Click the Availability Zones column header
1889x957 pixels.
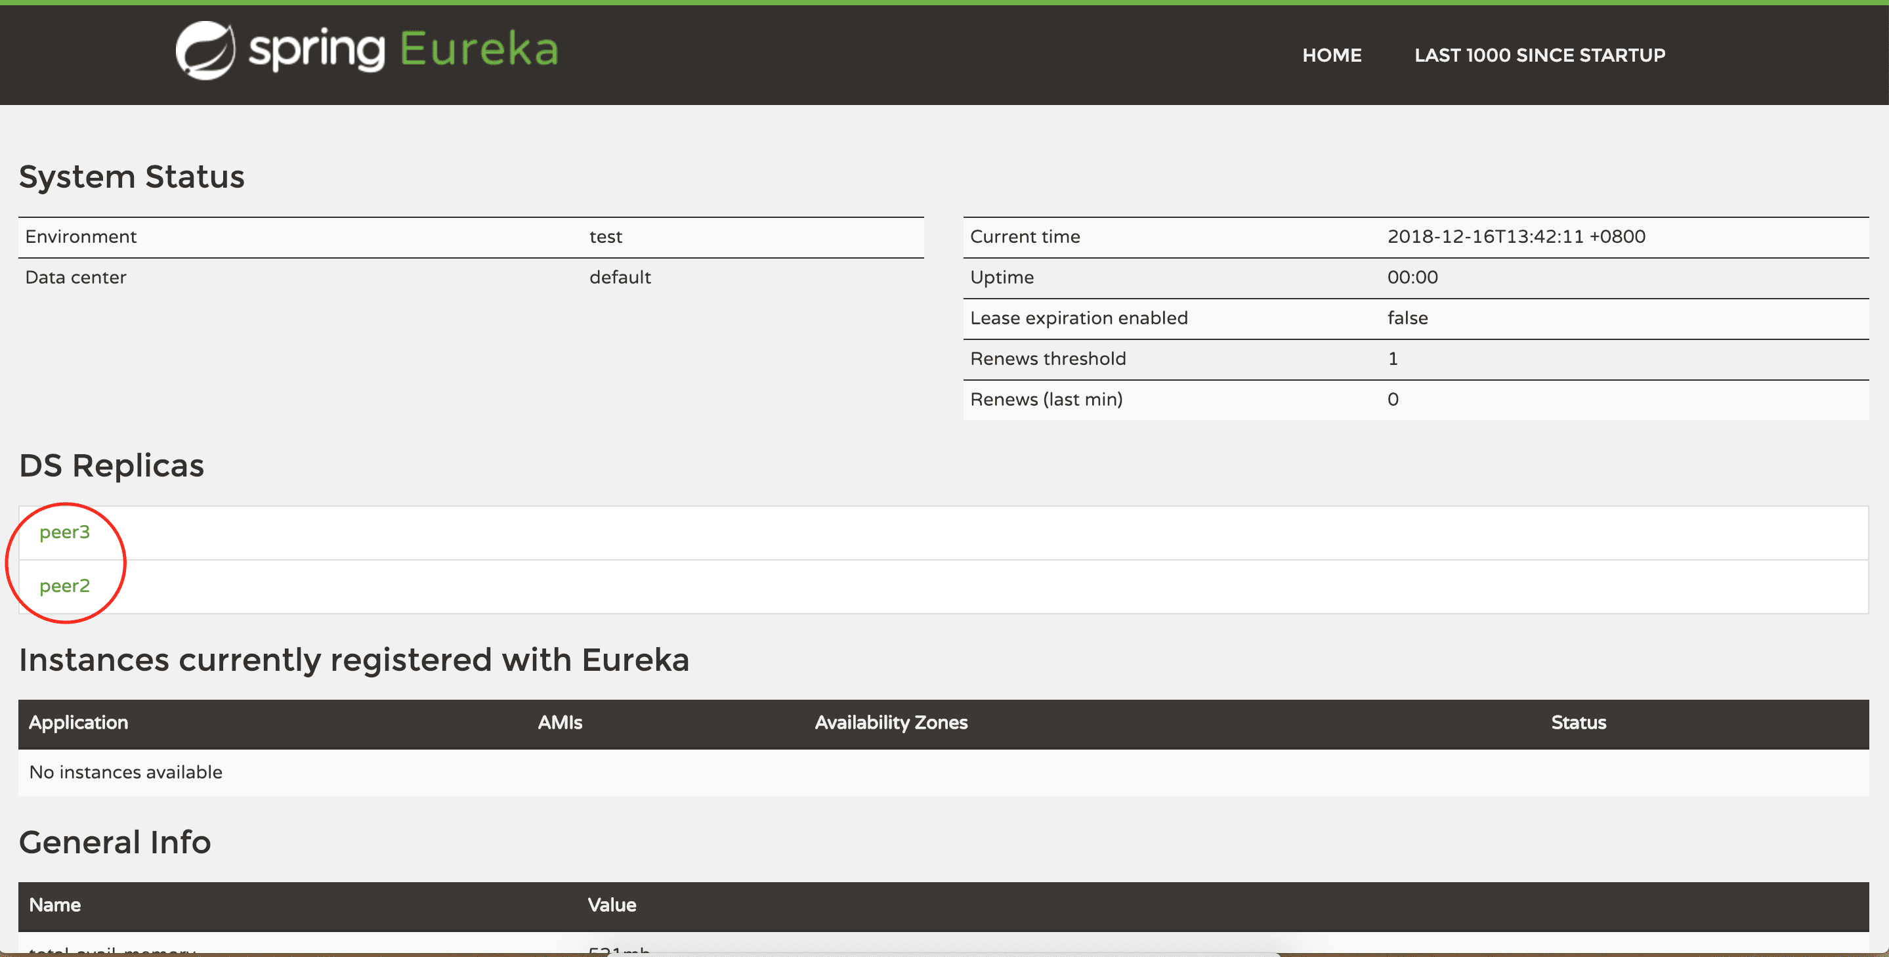[891, 723]
